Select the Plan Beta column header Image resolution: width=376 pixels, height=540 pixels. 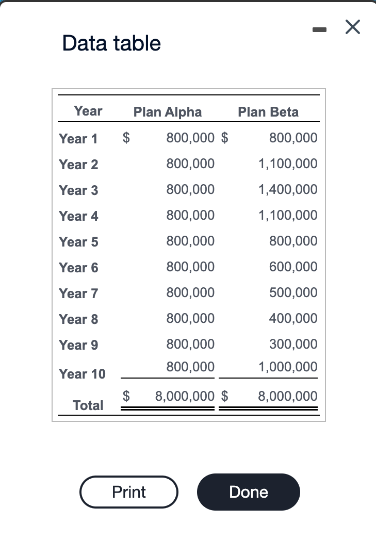pyautogui.click(x=268, y=112)
